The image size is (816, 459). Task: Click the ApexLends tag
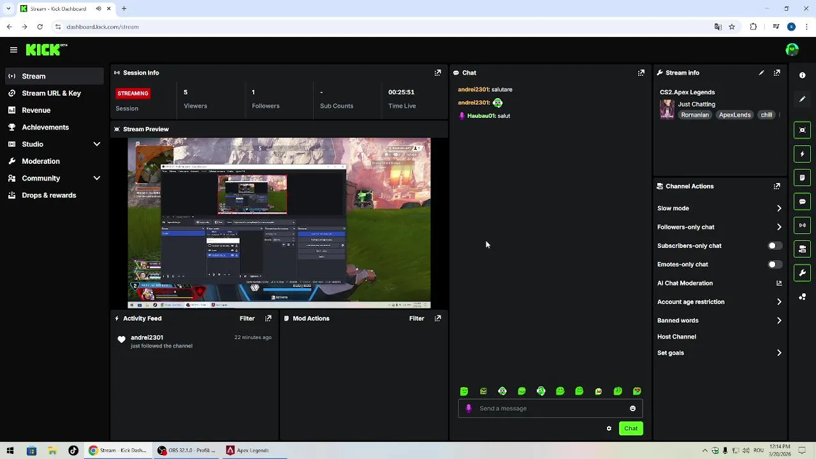click(734, 115)
